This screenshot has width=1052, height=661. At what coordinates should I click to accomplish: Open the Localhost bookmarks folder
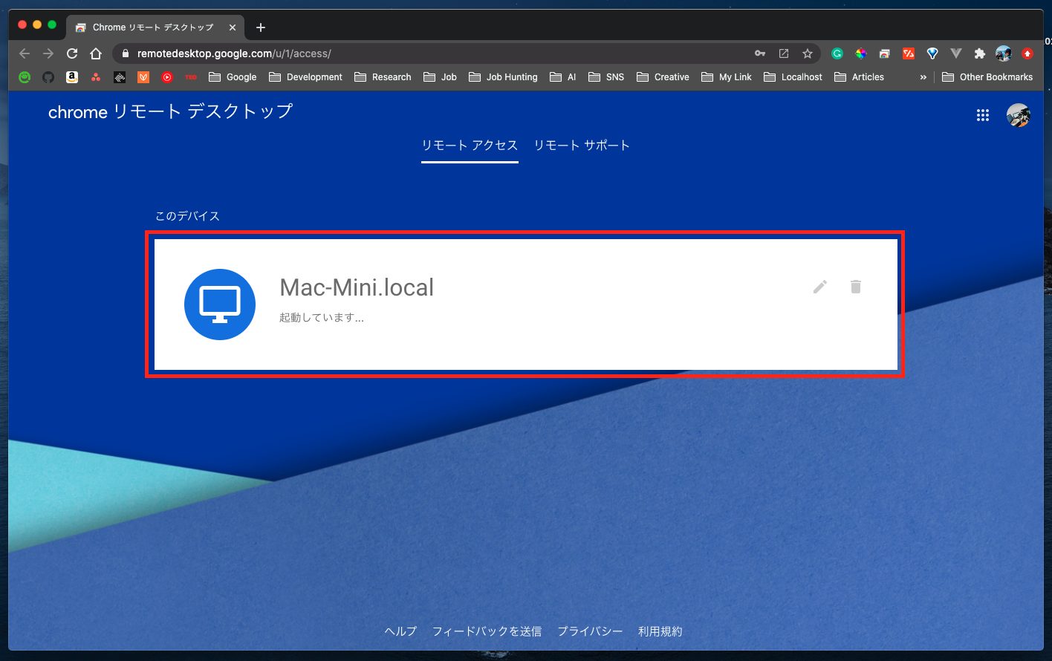[793, 76]
